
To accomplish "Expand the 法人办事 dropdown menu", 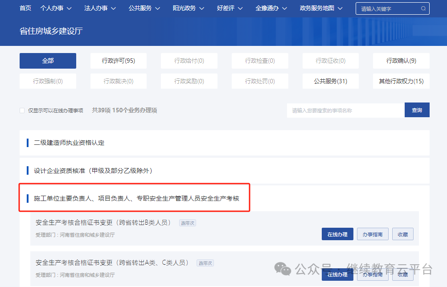I will click(100, 8).
